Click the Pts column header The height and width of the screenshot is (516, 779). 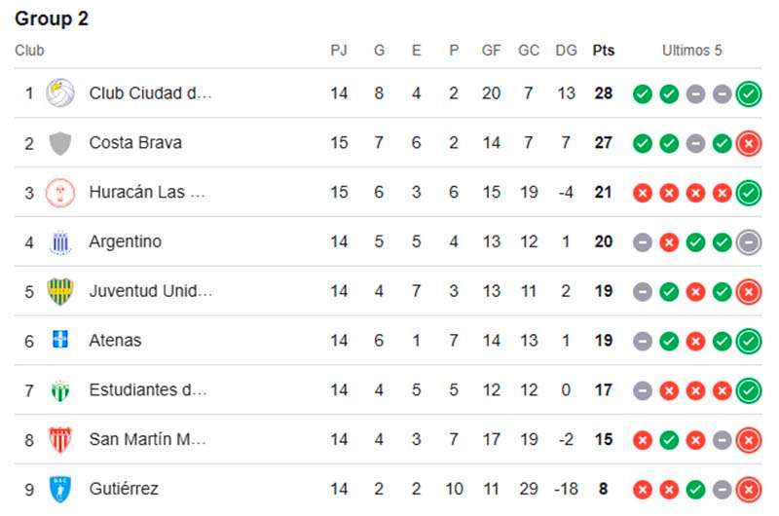603,51
